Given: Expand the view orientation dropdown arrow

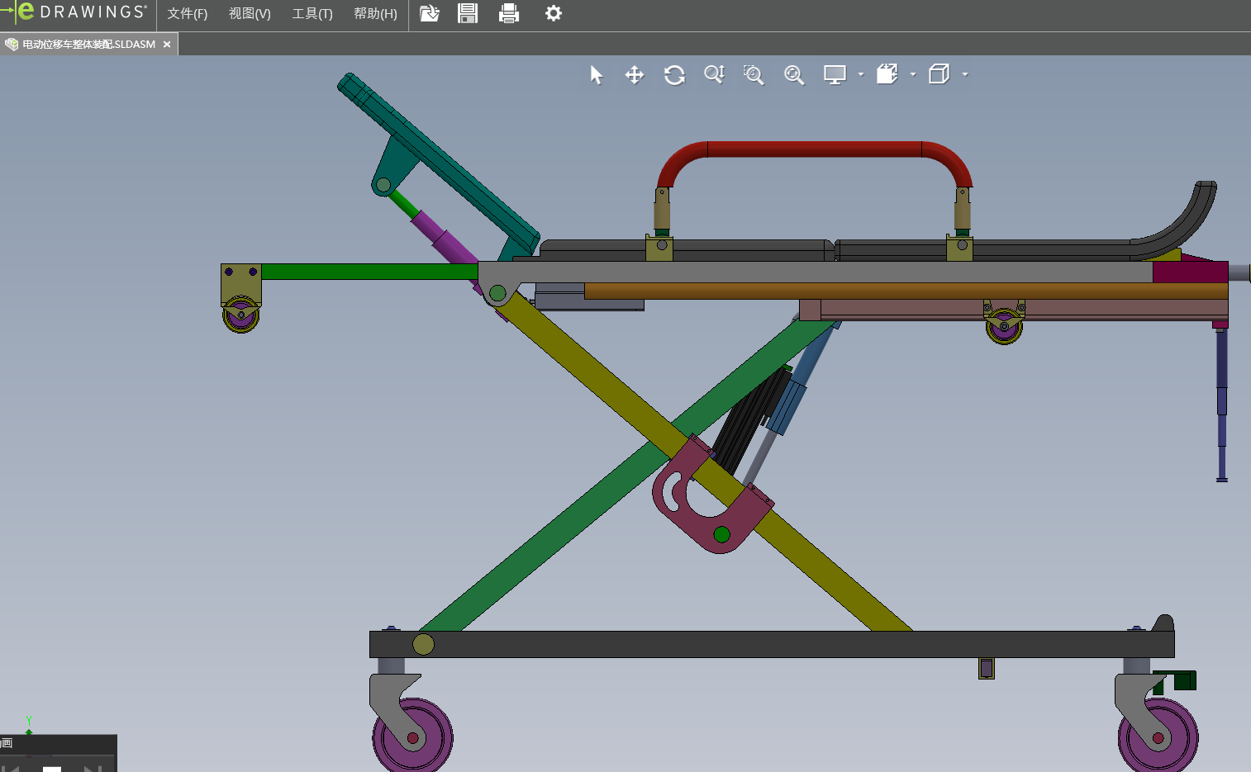Looking at the screenshot, I should [x=913, y=74].
